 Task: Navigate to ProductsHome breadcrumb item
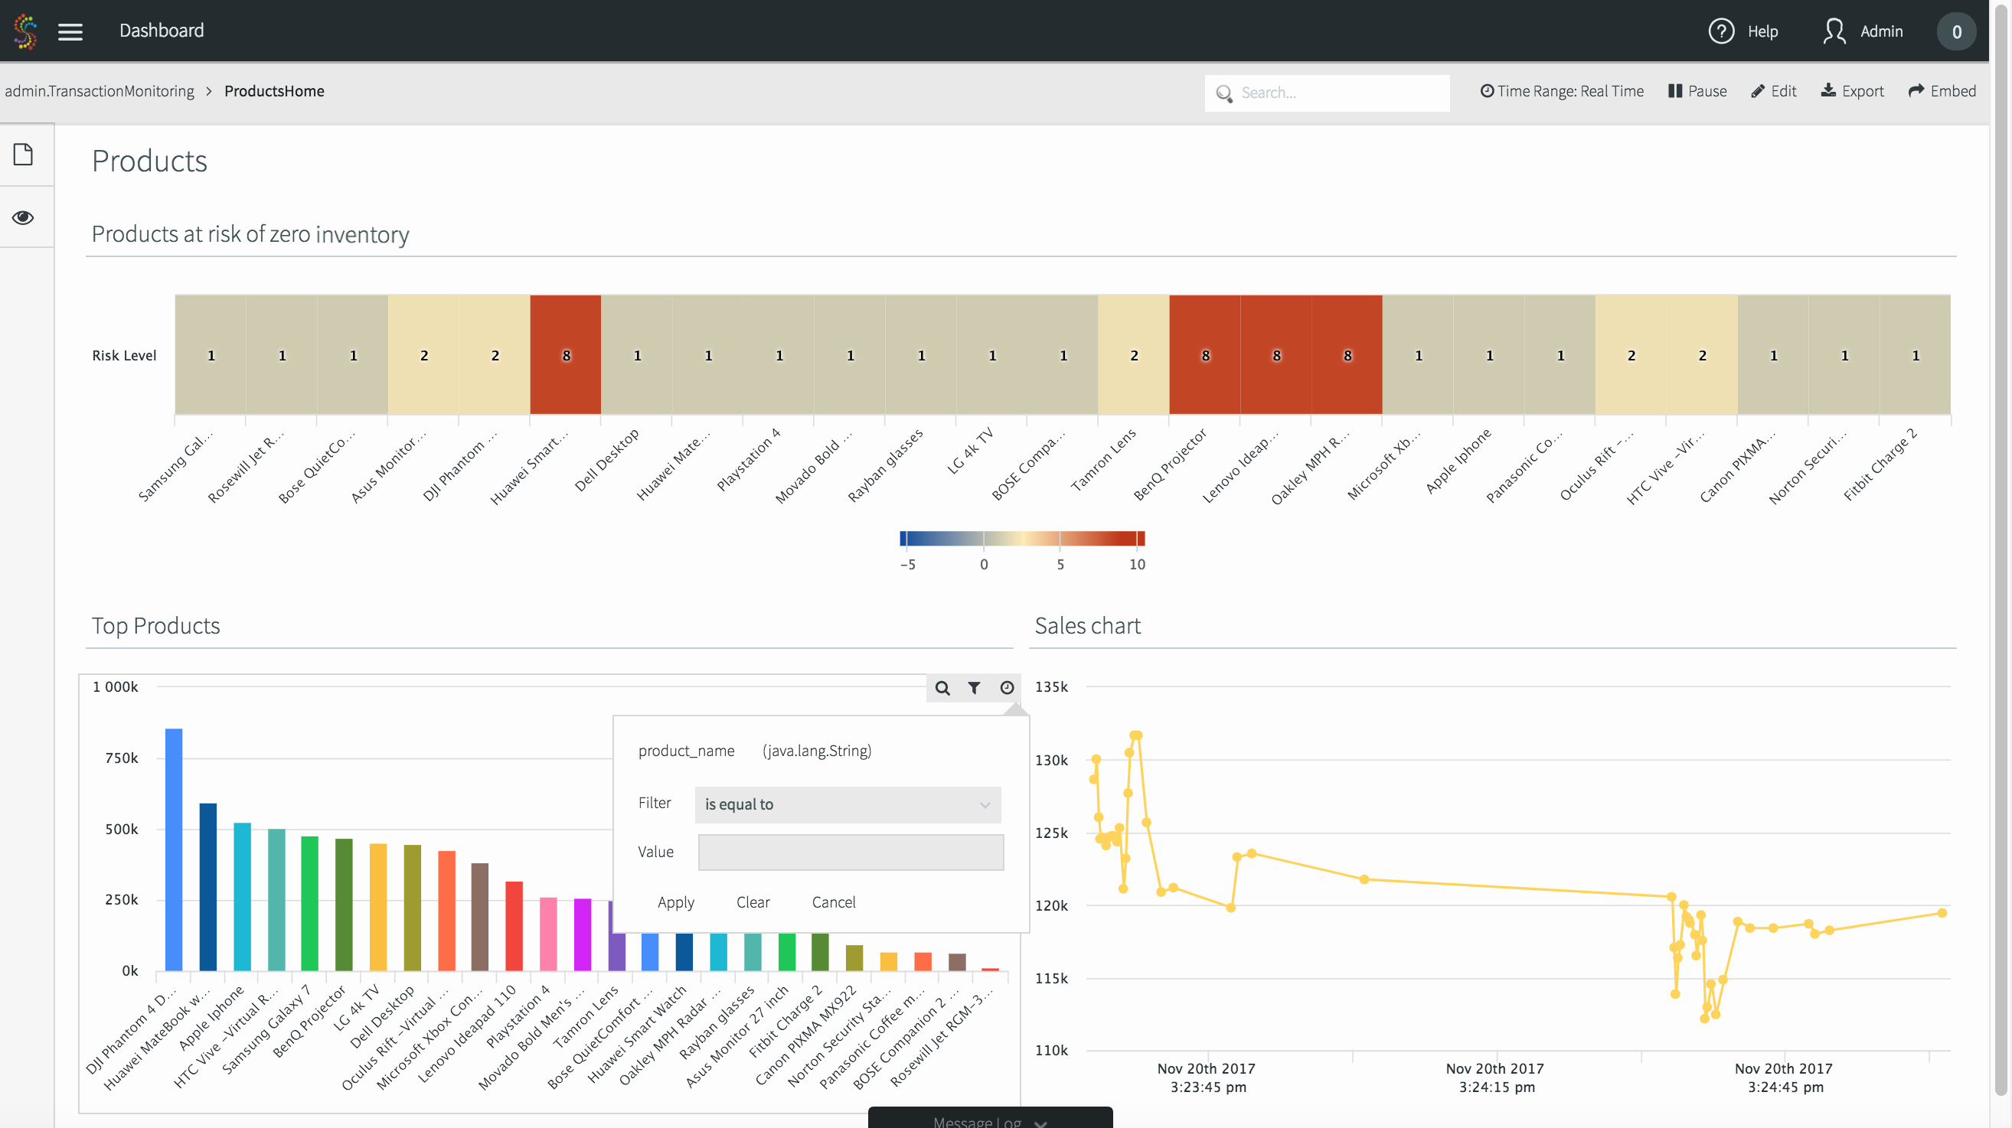(x=273, y=91)
